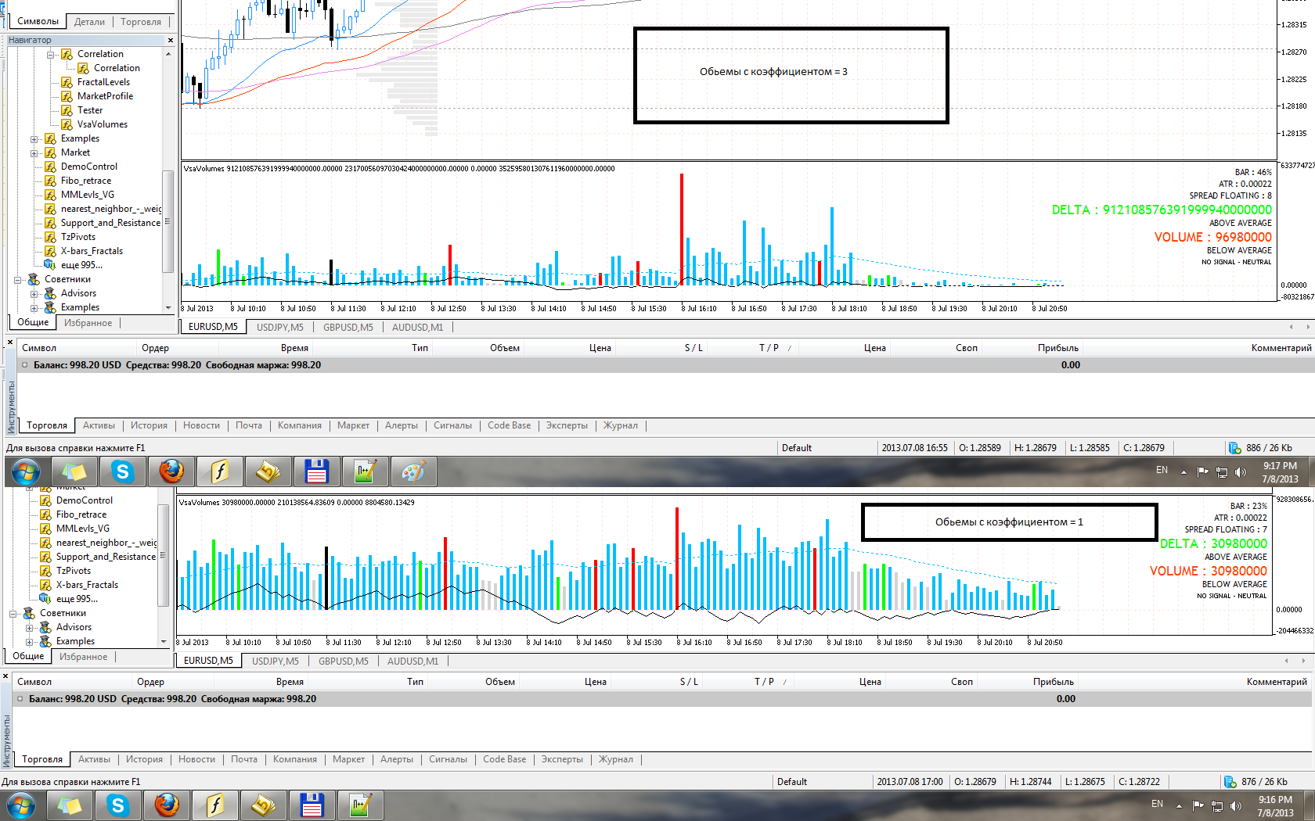Open Журнал tab above the 9:17 PM taskbar
1315x821 pixels.
(x=621, y=426)
